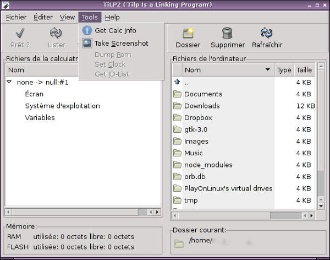
Task: Click the Rafraîchir button label
Action: 267,45
